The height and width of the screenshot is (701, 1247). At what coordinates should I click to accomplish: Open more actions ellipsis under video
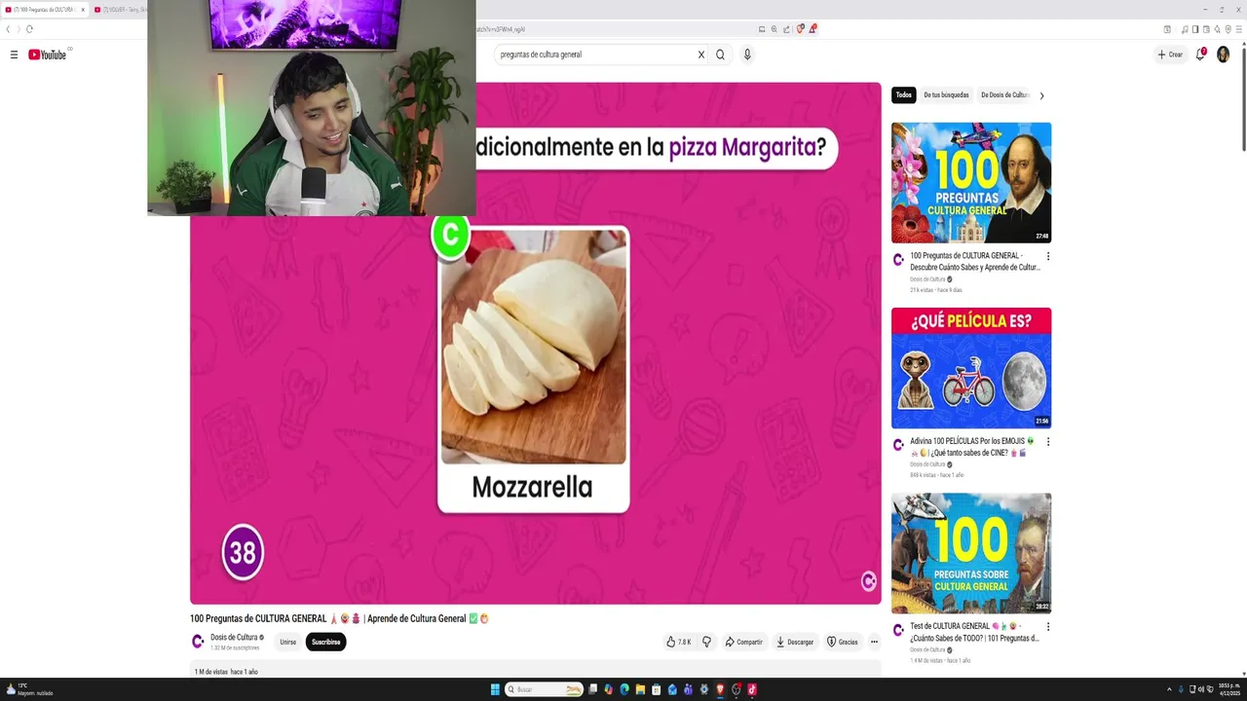pos(874,642)
